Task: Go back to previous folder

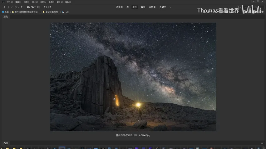Action: pos(4,7)
